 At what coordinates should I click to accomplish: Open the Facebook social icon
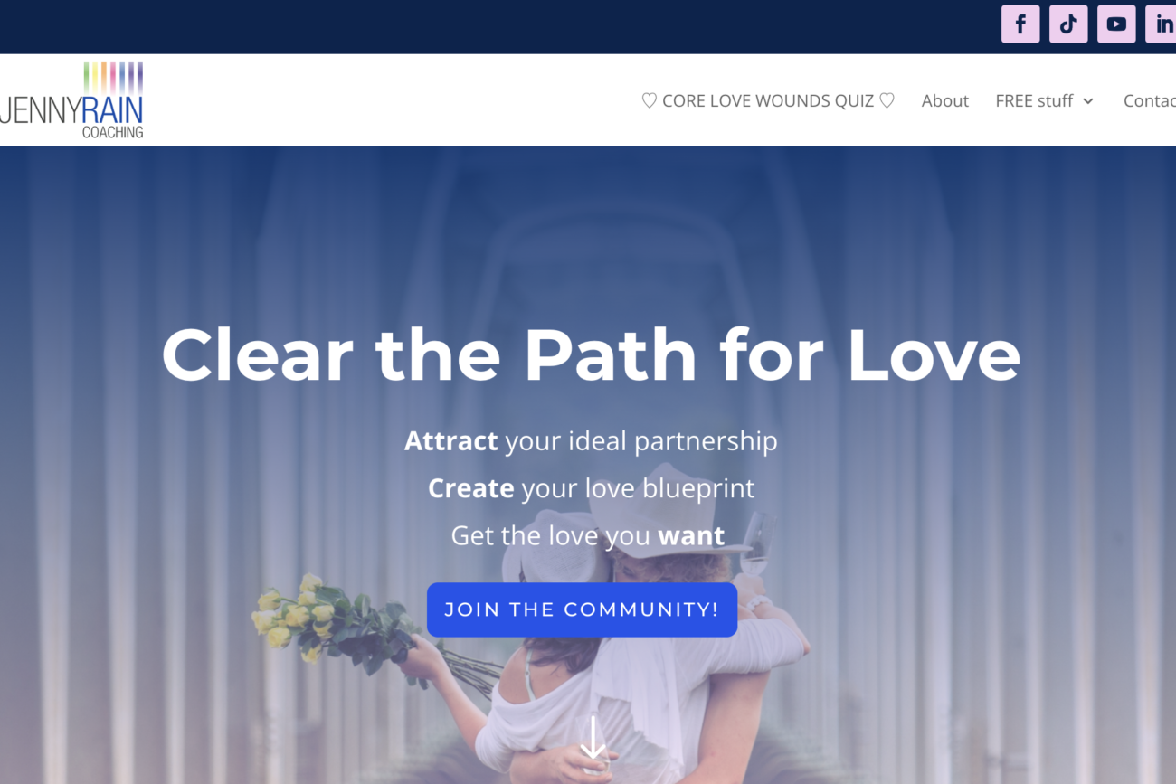[x=1020, y=24]
